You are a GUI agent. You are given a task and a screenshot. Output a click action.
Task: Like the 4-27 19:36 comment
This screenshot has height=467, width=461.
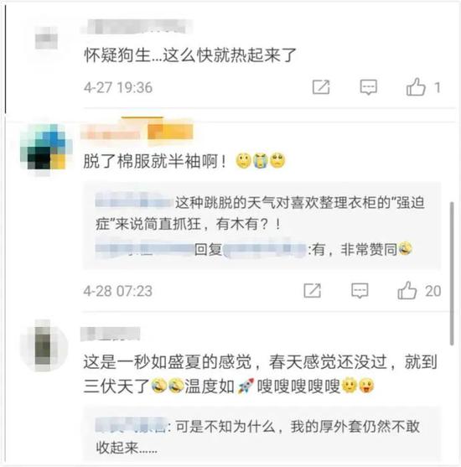[416, 87]
